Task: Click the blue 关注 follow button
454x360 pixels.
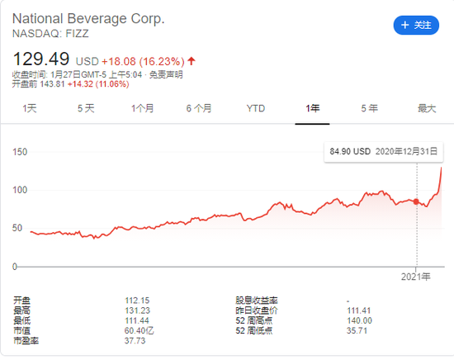Action: coord(416,26)
